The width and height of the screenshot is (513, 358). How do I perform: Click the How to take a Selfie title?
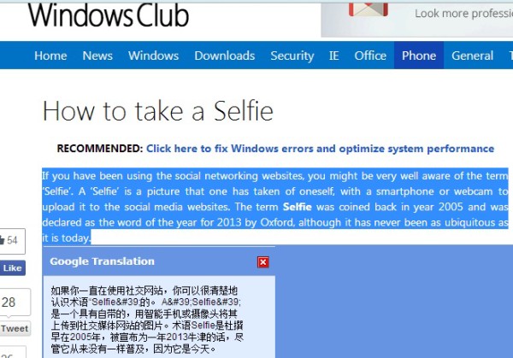(158, 111)
